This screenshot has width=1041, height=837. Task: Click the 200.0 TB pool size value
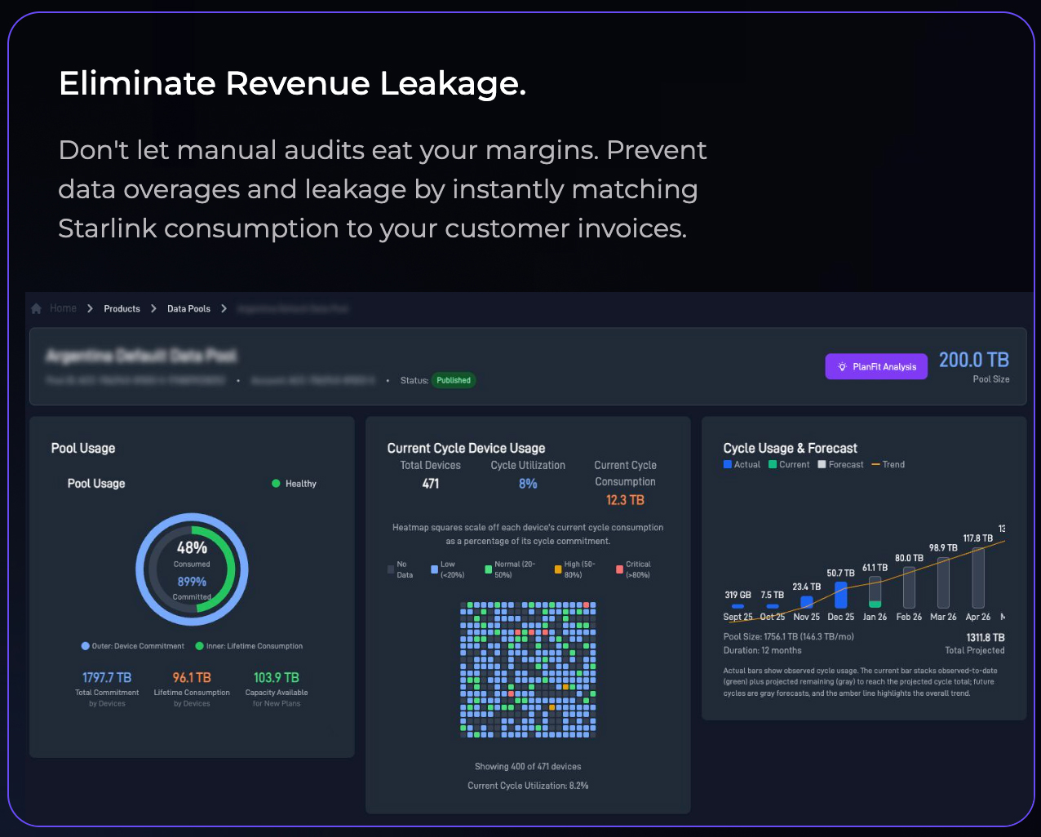974,360
